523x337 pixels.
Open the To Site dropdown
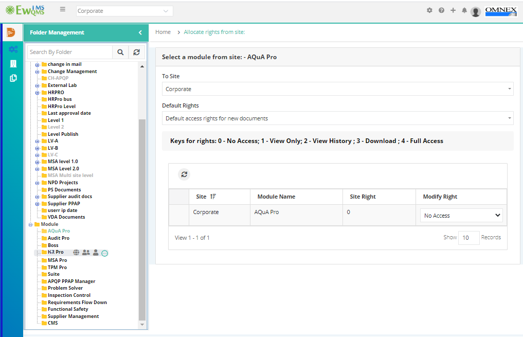coord(337,89)
